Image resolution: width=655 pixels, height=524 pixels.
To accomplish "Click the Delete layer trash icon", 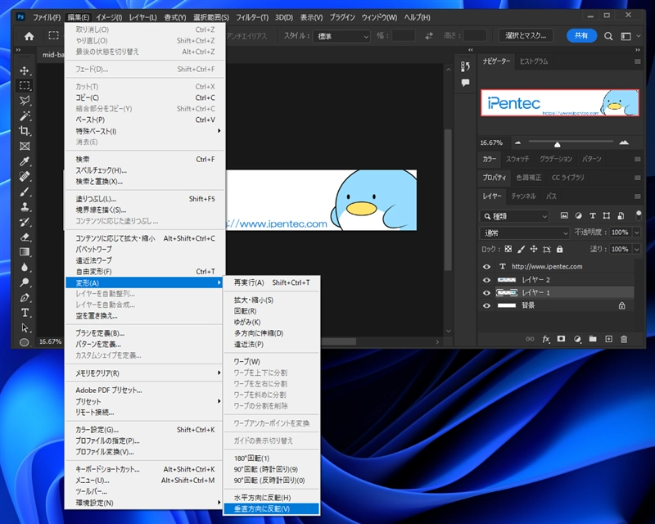I will pyautogui.click(x=624, y=339).
